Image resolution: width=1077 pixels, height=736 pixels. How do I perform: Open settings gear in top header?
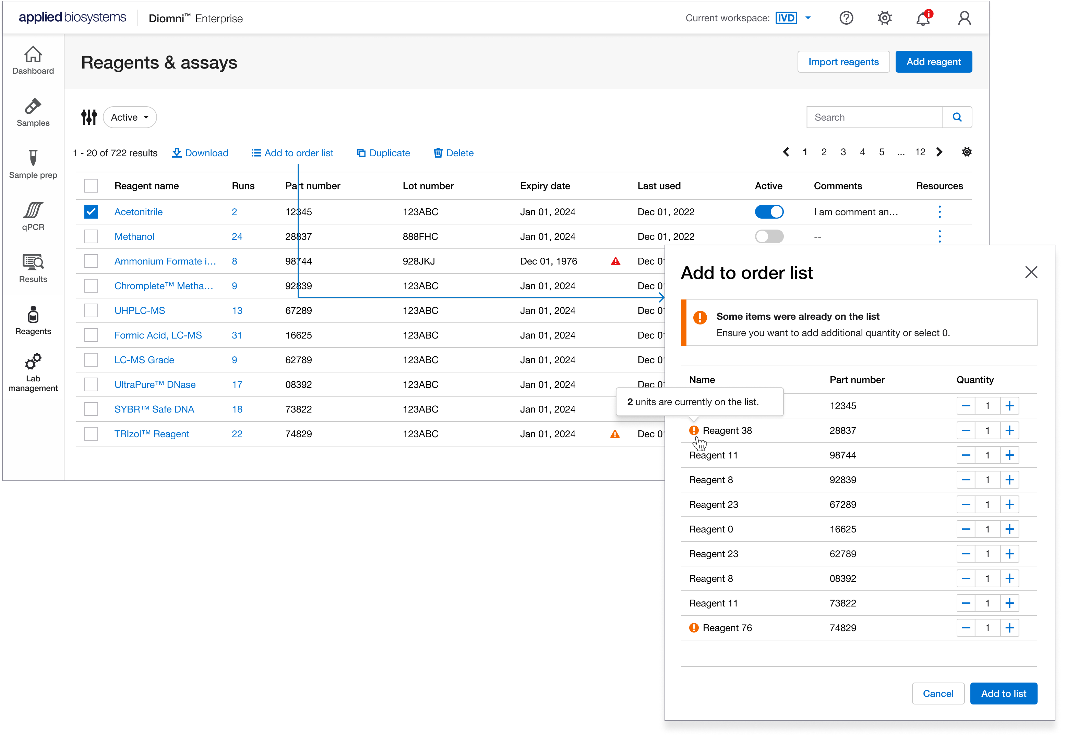(885, 18)
